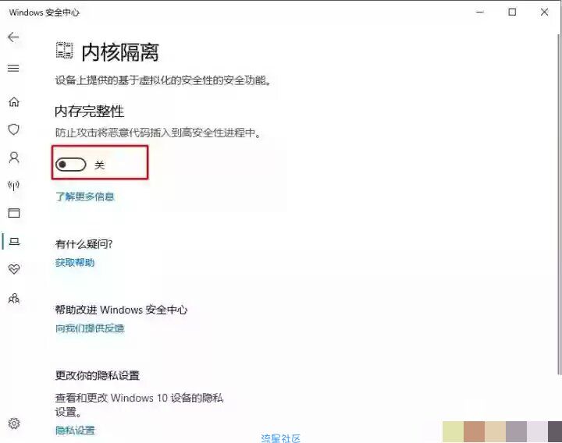Open App & browser control icon
Screen dimensions: 562x443
point(14,213)
